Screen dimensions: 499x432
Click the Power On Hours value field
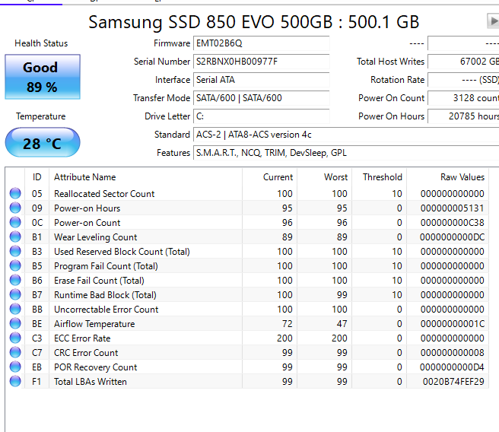[463, 116]
